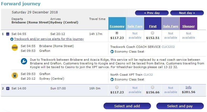Viewport: 207px width, 112px height.
Task: Click the seat icon on the XPT train segment
Action: point(112,79)
